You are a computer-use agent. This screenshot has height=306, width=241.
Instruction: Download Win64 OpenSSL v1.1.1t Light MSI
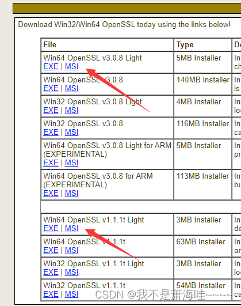pyautogui.click(x=71, y=228)
